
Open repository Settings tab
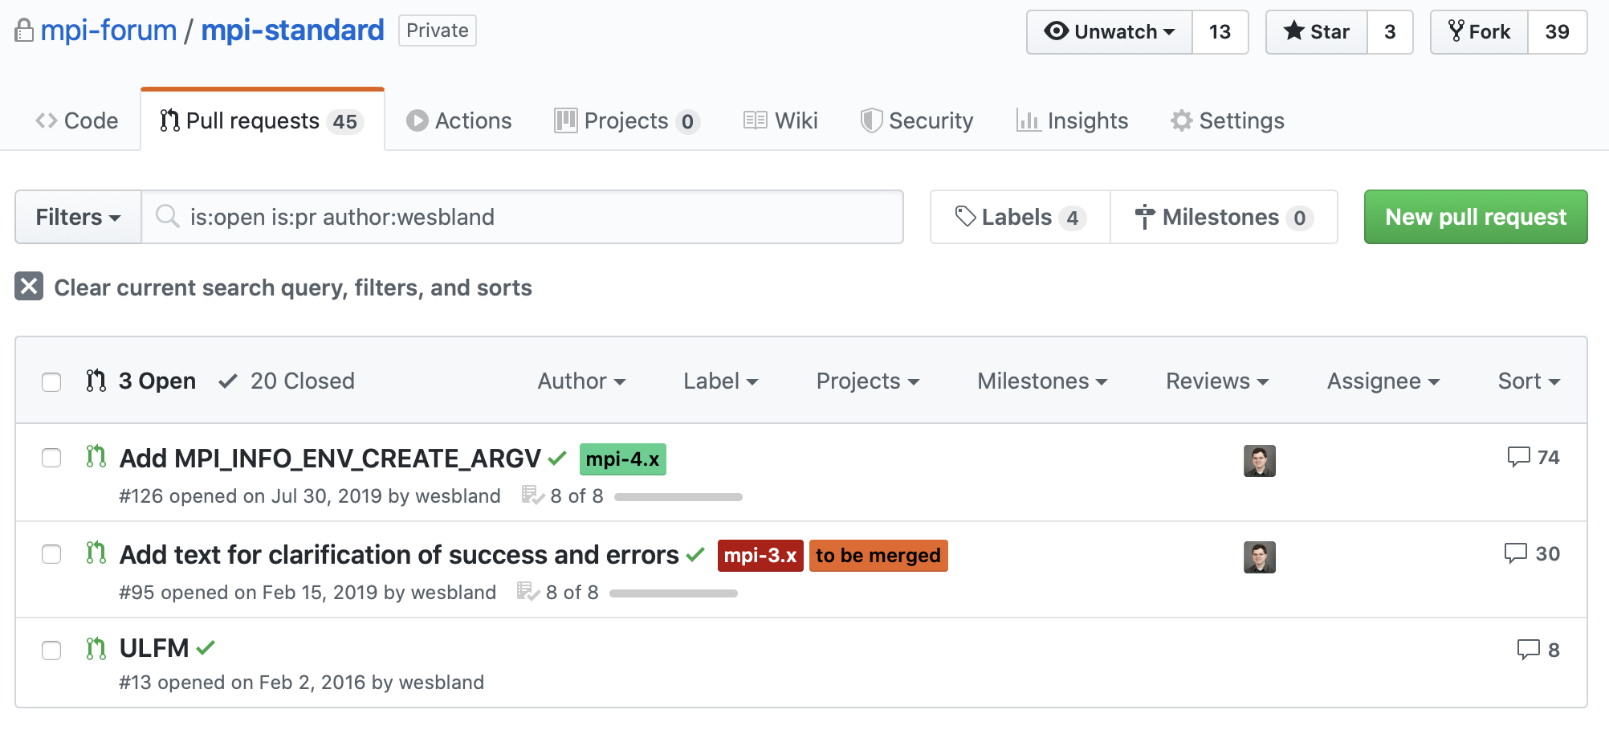pos(1227,120)
